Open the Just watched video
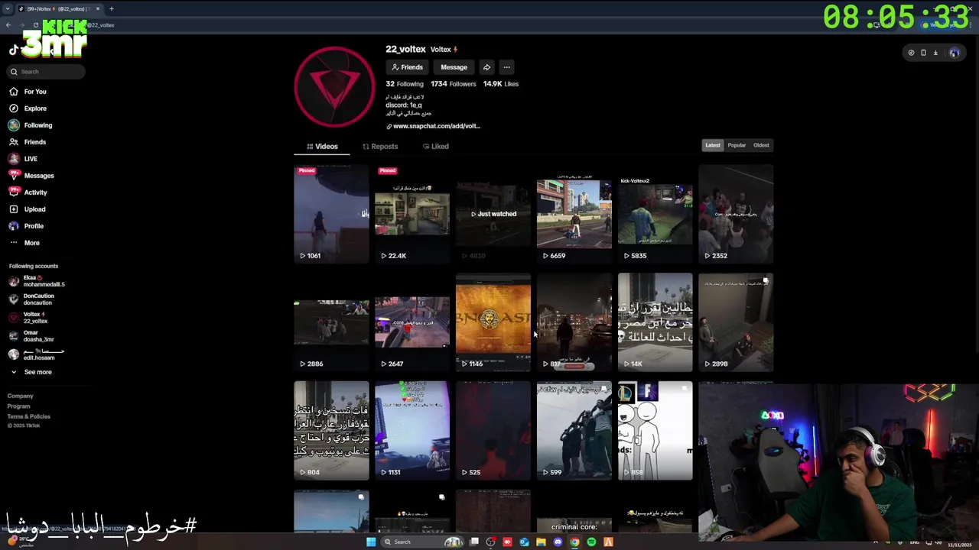This screenshot has width=979, height=550. 493,214
